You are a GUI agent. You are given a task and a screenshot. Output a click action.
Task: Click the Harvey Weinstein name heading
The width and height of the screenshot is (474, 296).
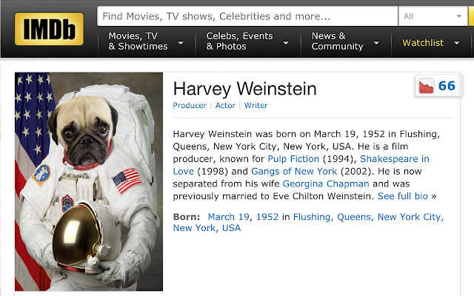click(x=244, y=89)
